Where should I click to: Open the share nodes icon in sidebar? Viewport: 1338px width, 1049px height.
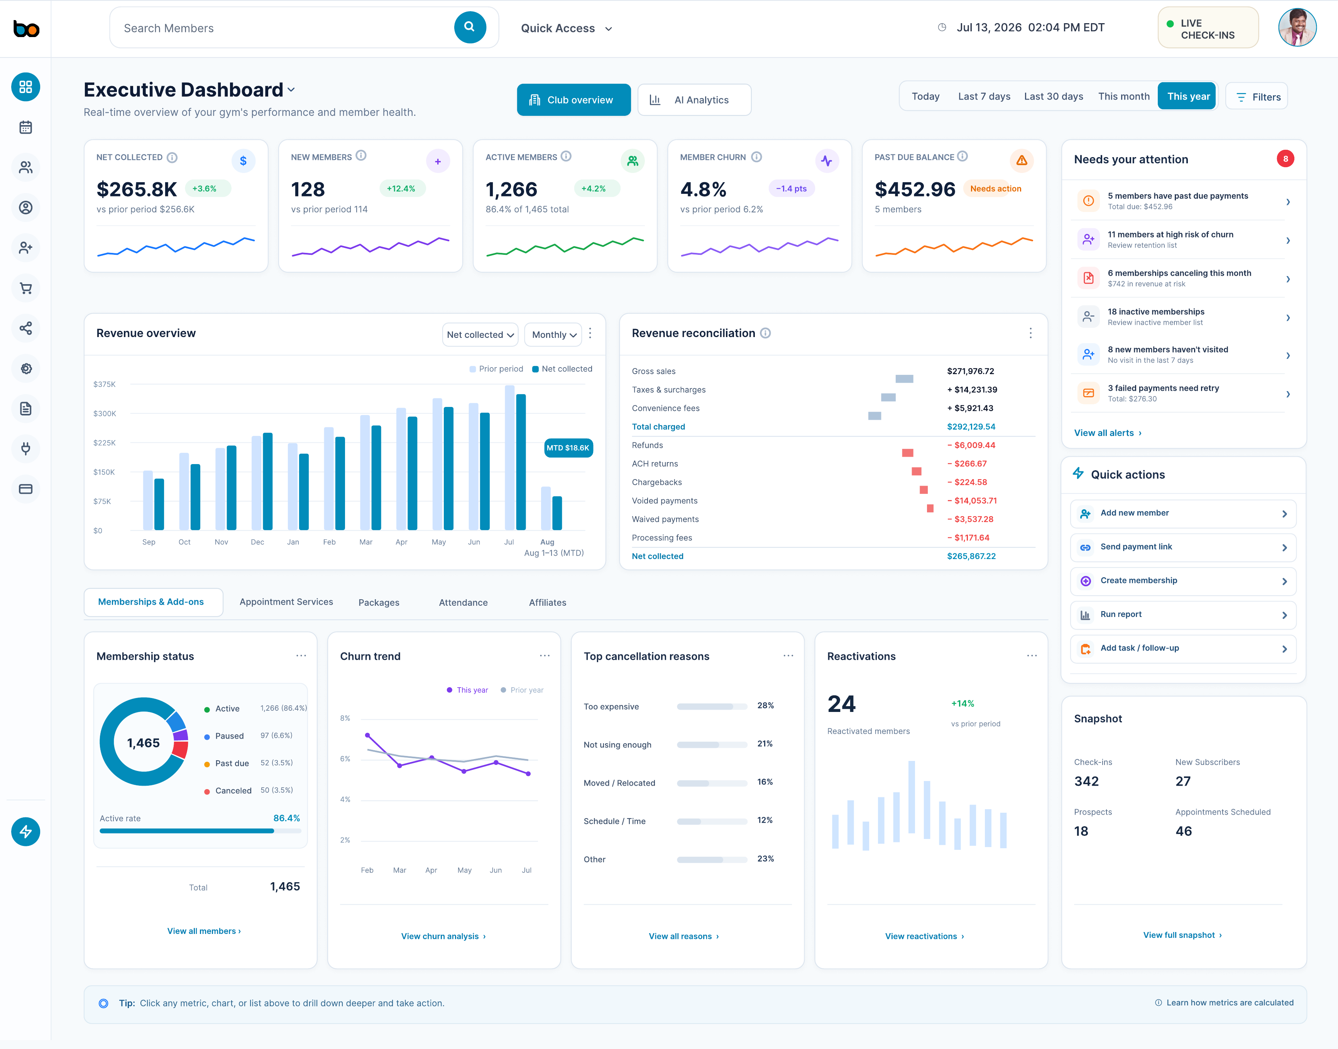click(x=26, y=328)
